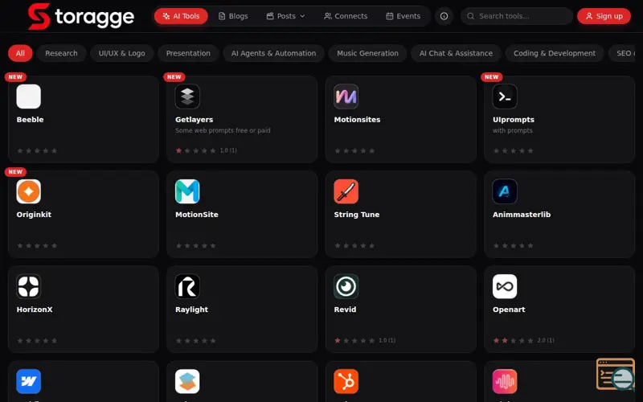Click 'Some web prompts free or paid' text

tap(223, 130)
